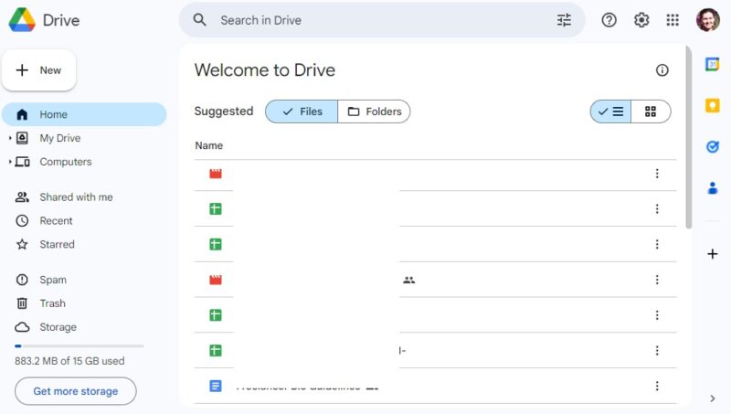Click the first green Sheets file icon
The width and height of the screenshot is (731, 414).
216,209
